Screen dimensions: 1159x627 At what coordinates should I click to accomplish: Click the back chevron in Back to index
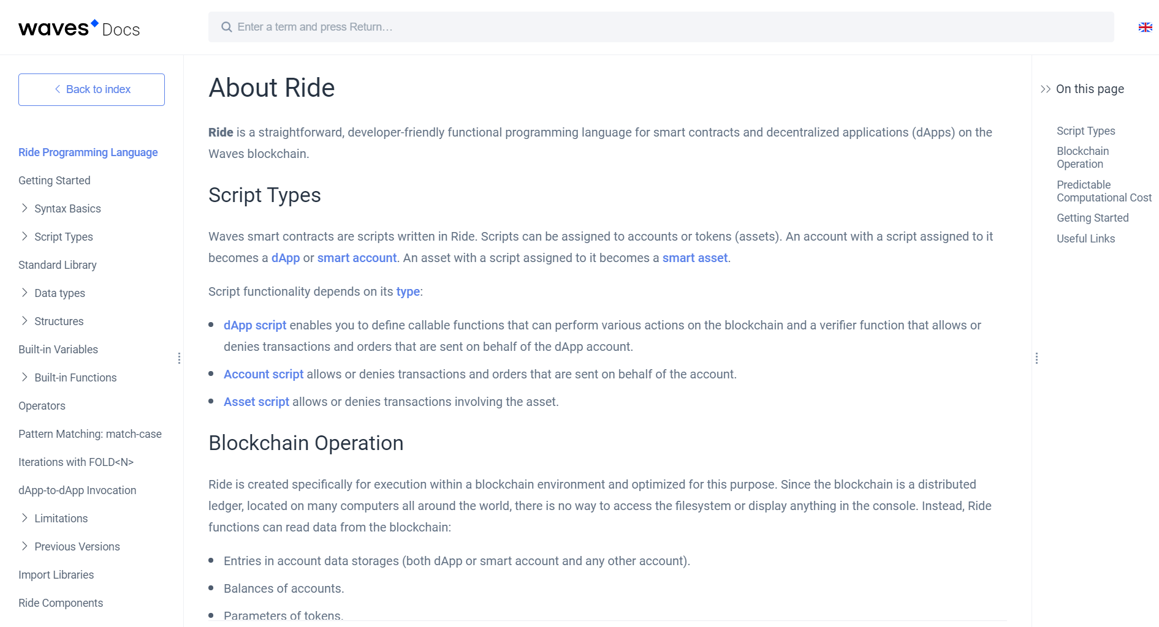pos(57,89)
